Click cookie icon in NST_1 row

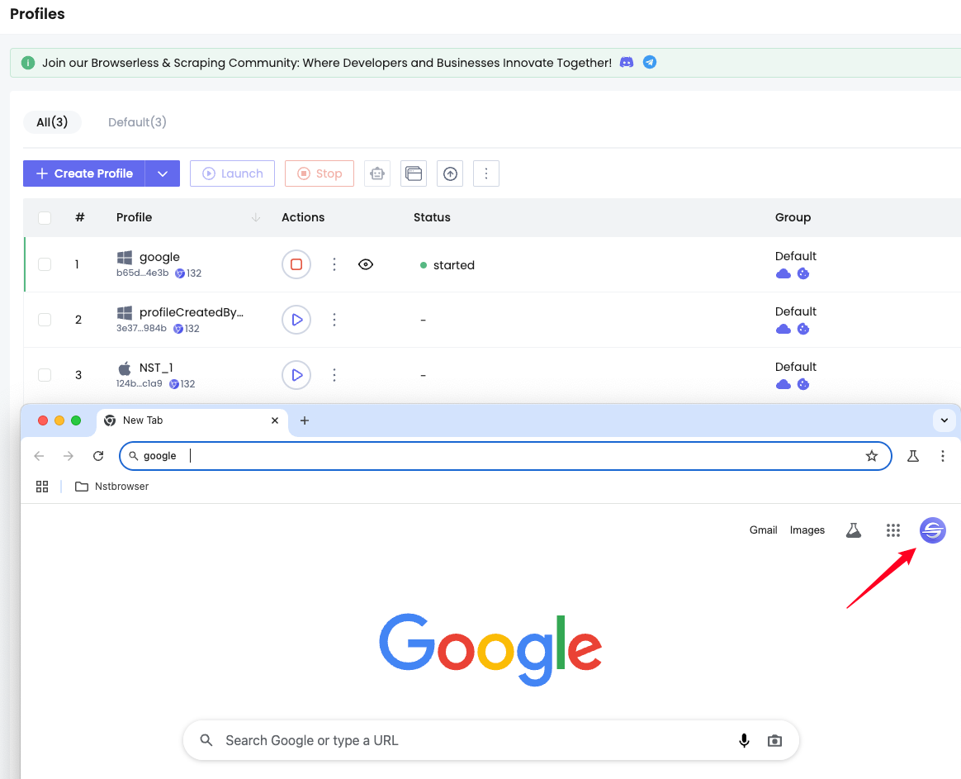pyautogui.click(x=803, y=384)
